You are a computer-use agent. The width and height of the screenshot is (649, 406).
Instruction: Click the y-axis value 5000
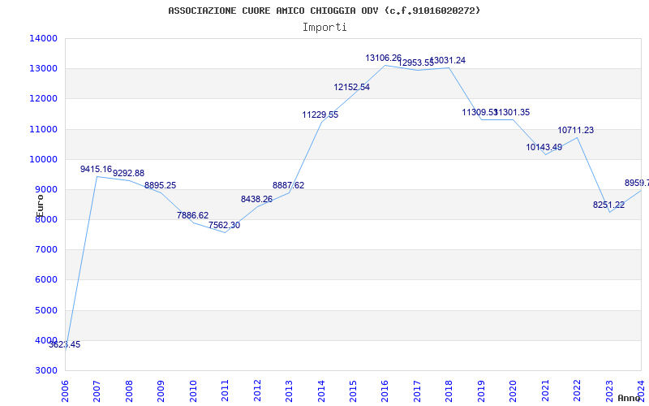tap(45, 310)
